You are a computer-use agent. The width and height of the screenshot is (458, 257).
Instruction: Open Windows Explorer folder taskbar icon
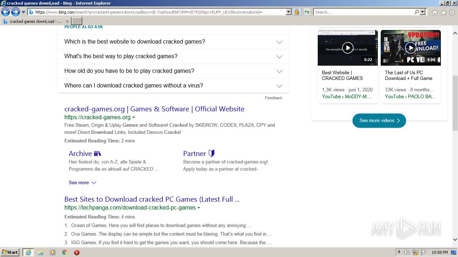click(x=40, y=252)
